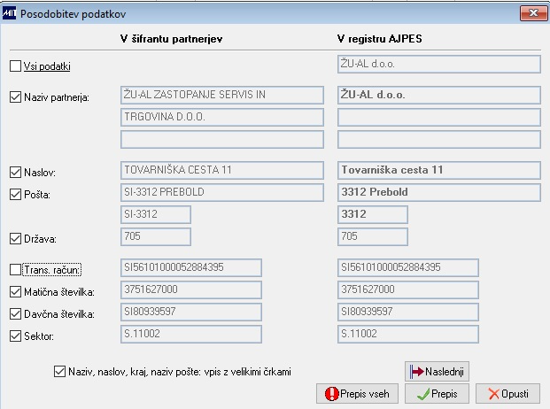
Task: Untick the Matična številka checkbox
Action: [15, 292]
